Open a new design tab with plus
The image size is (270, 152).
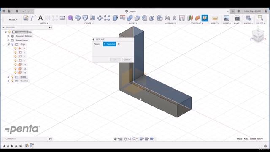[x=233, y=11]
